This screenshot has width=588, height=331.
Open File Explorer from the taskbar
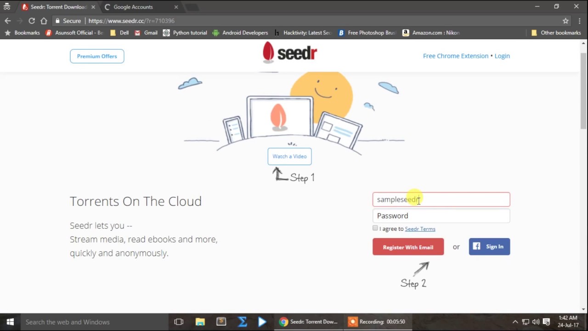coord(200,322)
